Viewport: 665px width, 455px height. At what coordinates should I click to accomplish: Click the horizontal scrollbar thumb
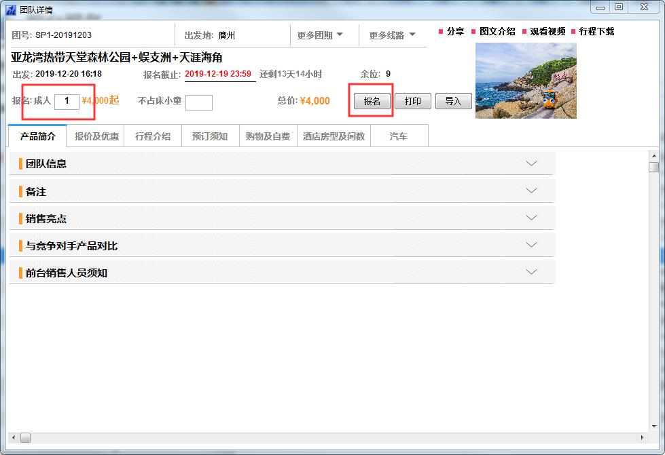(25, 437)
